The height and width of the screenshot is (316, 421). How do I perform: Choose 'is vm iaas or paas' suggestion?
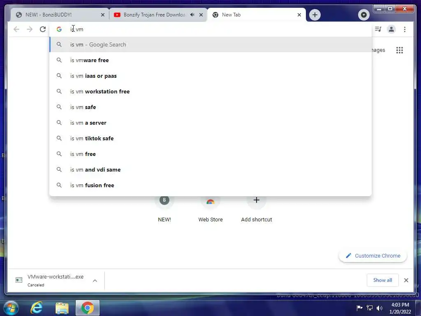click(x=210, y=76)
